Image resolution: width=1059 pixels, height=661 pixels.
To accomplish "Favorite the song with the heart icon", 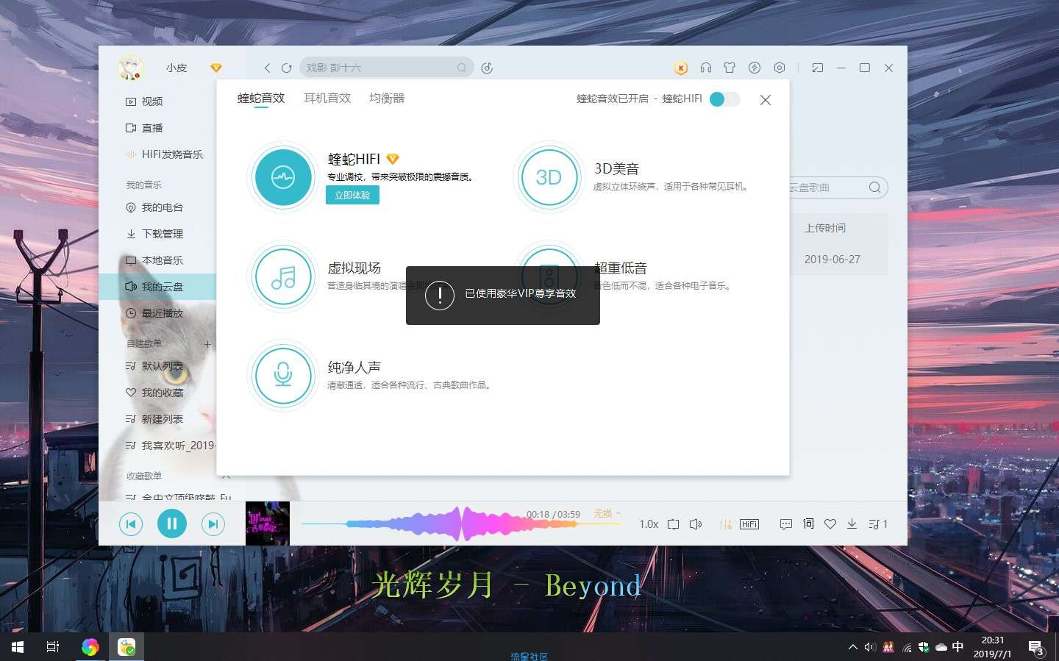I will pyautogui.click(x=830, y=524).
